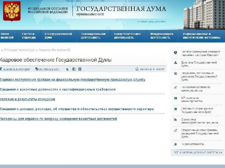
Task: Open the Представительная деятельность menu
Action: pyautogui.click(x=127, y=36)
